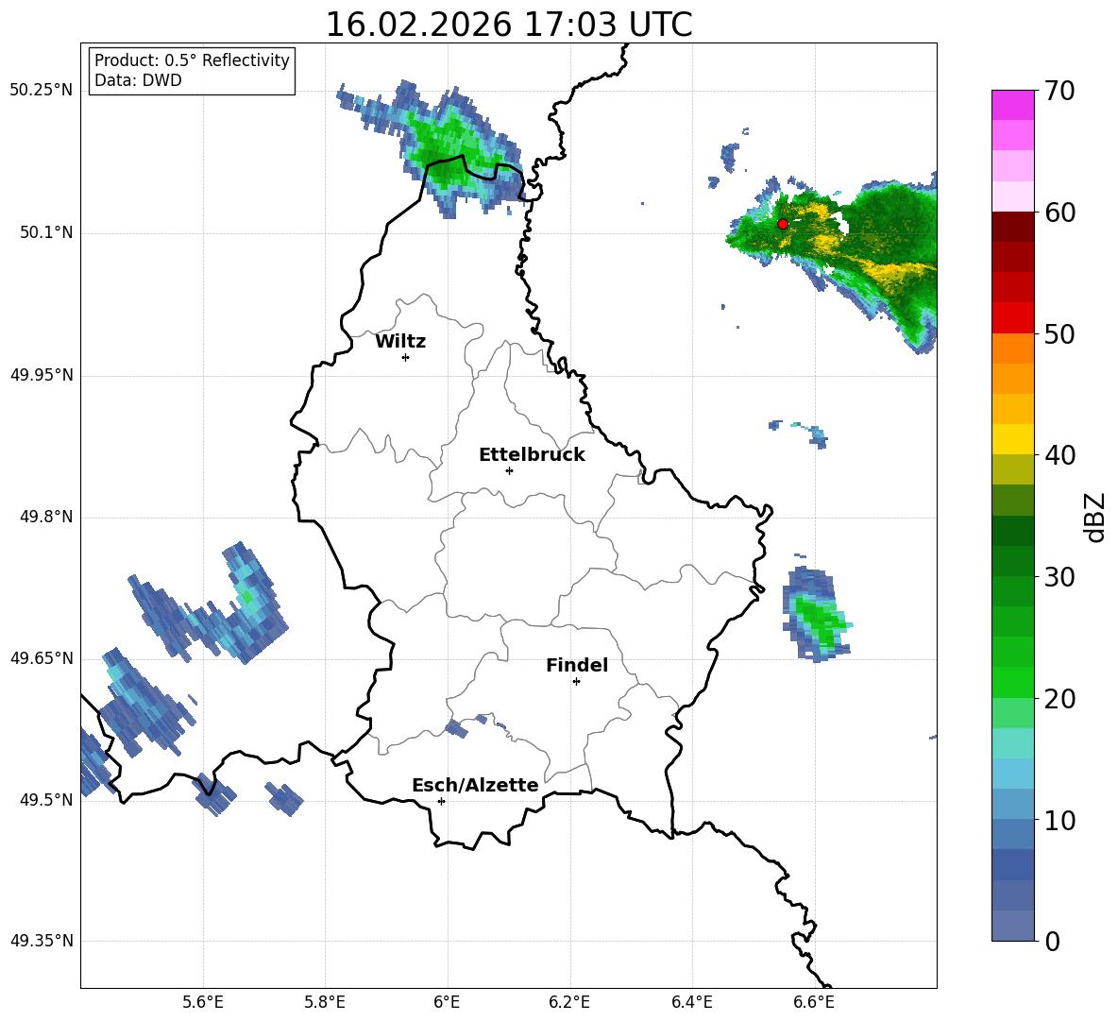Click the Data: DWD text
Viewport: 1118px width, 1021px height.
[138, 80]
